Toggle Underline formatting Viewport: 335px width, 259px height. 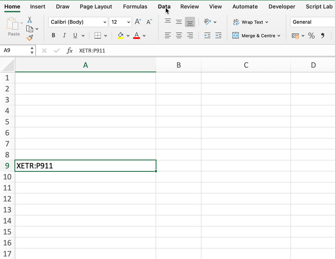tap(75, 36)
